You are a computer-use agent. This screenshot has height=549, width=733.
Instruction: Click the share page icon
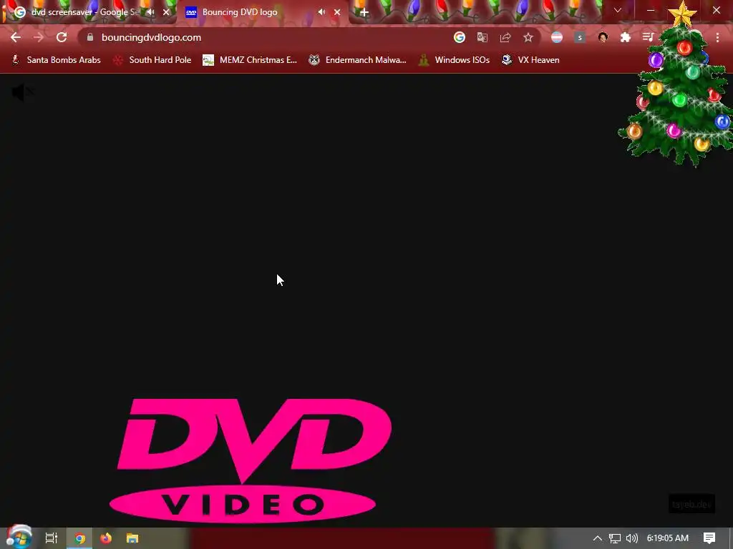pyautogui.click(x=505, y=37)
